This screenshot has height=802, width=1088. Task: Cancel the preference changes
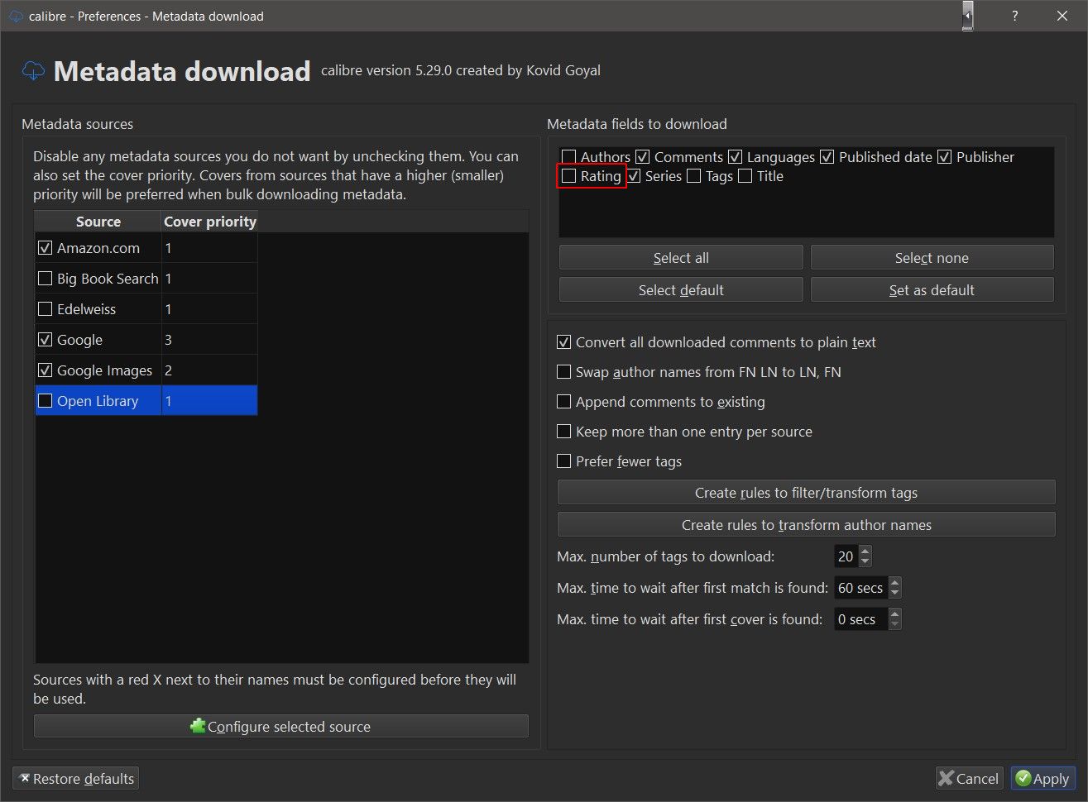pos(969,779)
